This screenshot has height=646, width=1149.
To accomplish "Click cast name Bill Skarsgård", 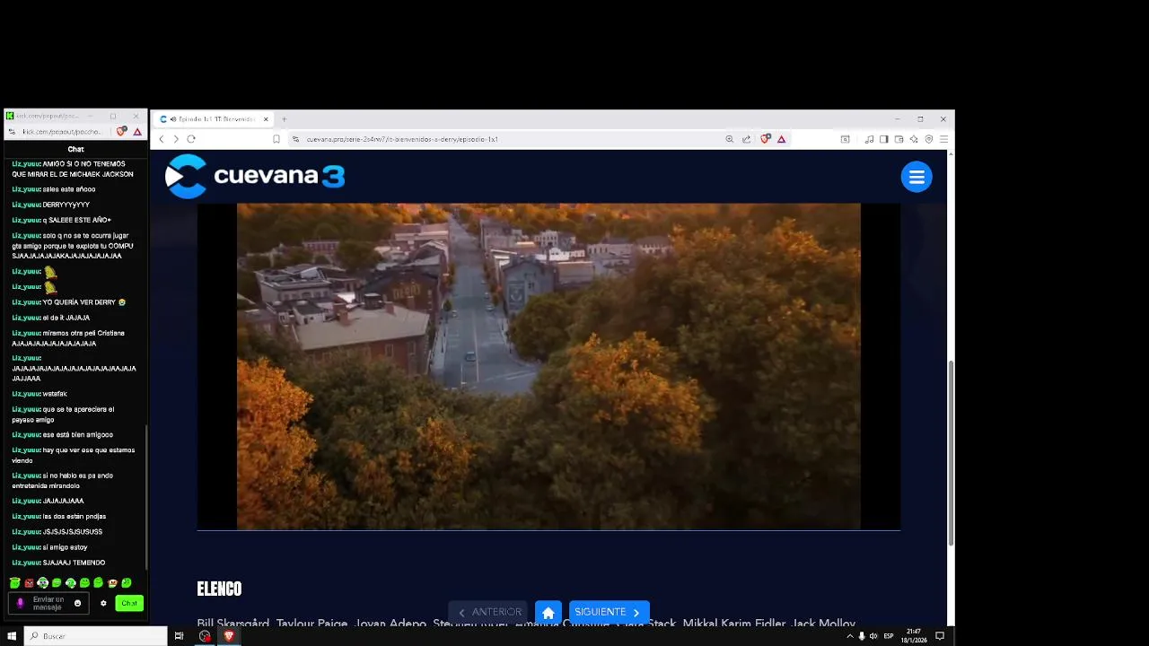I will tap(234, 624).
